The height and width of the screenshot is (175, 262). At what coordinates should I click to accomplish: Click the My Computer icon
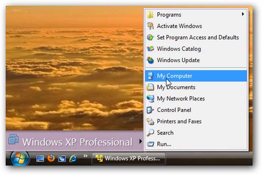coord(151,76)
